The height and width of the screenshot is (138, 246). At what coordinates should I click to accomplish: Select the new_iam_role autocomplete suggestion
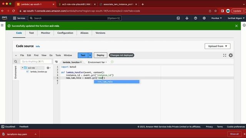click(x=116, y=82)
